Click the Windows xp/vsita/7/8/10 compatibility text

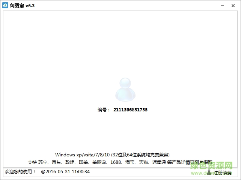point(112,154)
